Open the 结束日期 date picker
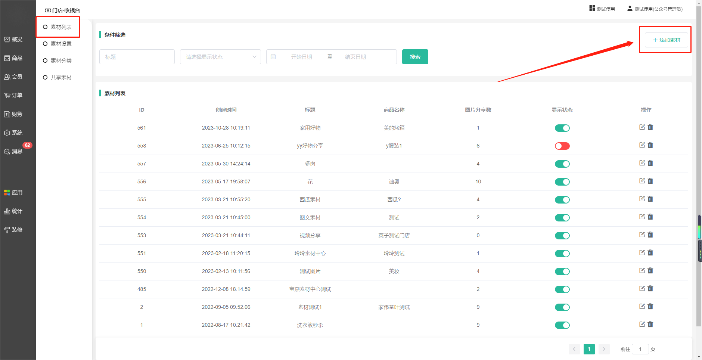 [x=355, y=57]
